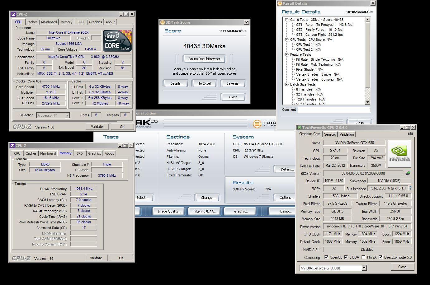Open About tab in lower CPU-Z window
430x285 pixels.
(109, 153)
